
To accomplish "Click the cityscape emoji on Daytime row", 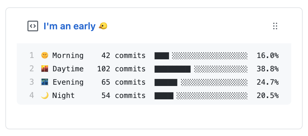I will click(45, 69).
